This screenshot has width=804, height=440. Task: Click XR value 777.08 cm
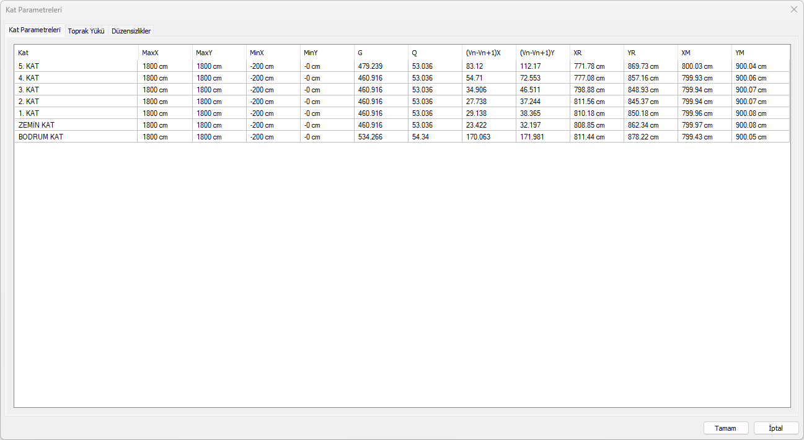(x=596, y=78)
